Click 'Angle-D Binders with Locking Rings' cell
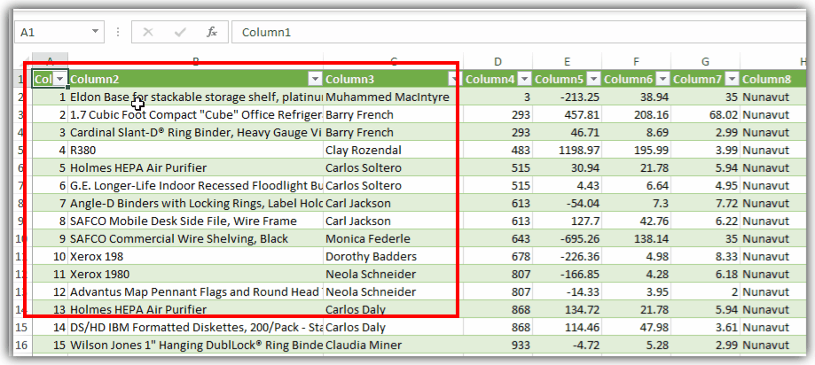The height and width of the screenshot is (365, 815). (195, 203)
